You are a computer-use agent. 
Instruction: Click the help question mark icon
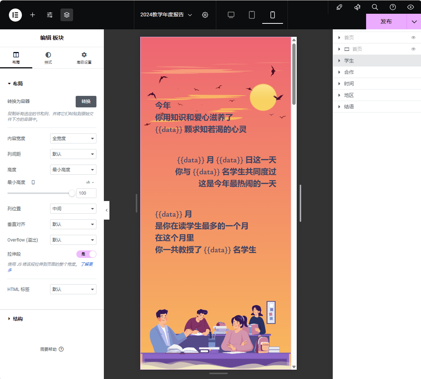click(x=393, y=7)
